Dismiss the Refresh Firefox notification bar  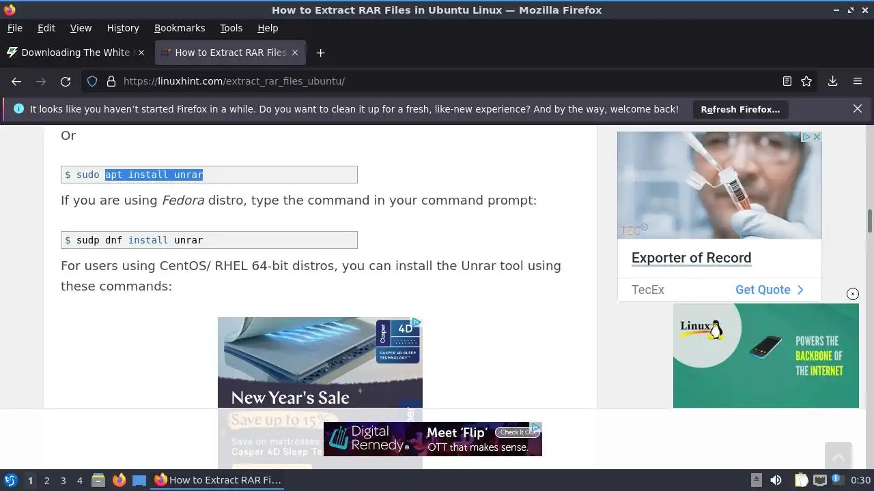click(858, 109)
